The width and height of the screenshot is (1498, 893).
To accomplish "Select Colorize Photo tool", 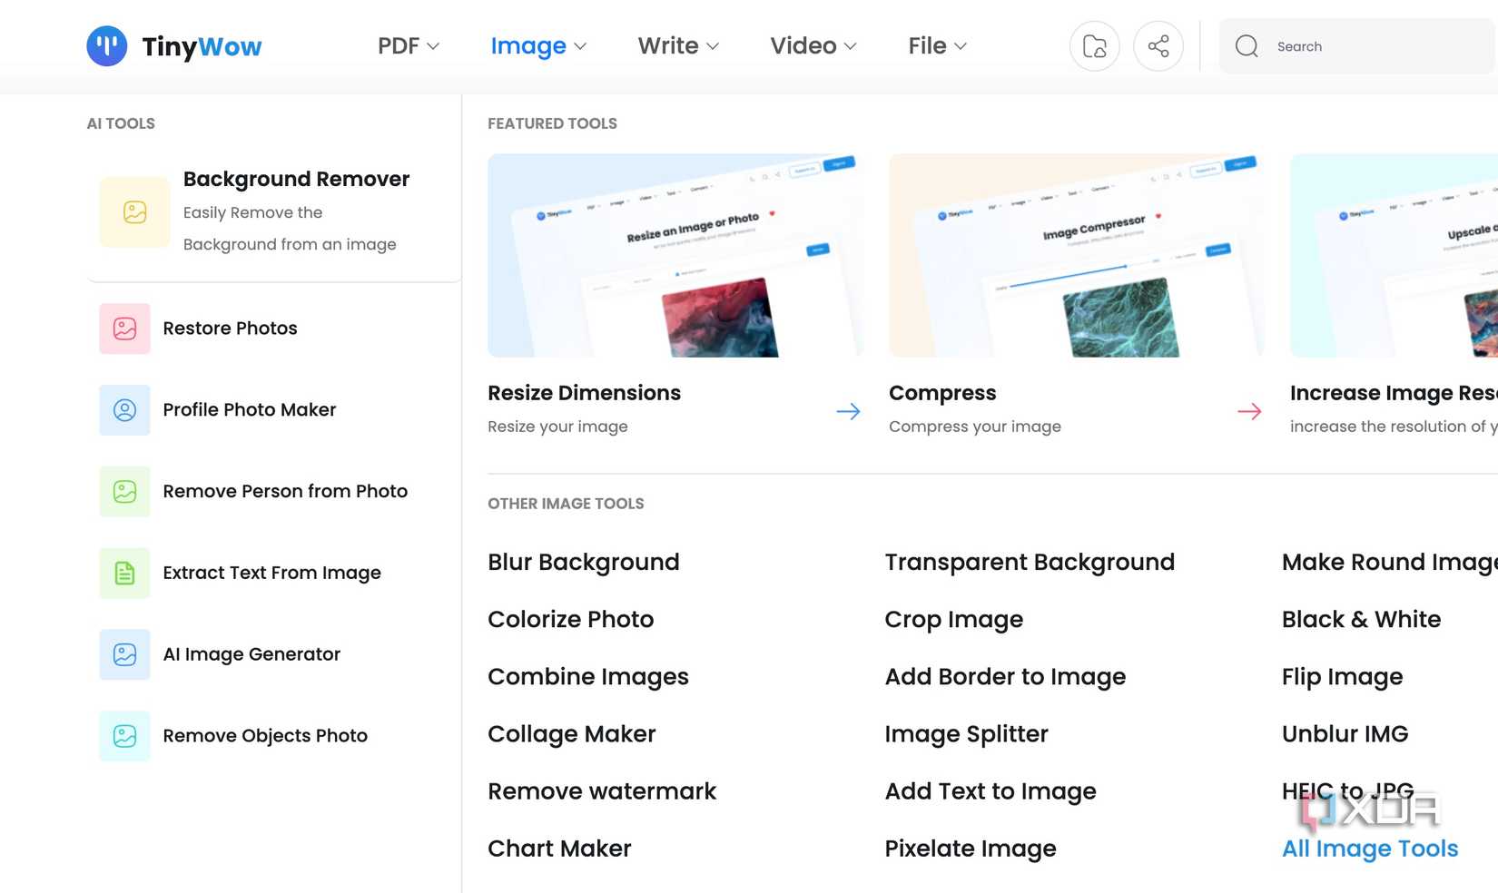I will (570, 620).
